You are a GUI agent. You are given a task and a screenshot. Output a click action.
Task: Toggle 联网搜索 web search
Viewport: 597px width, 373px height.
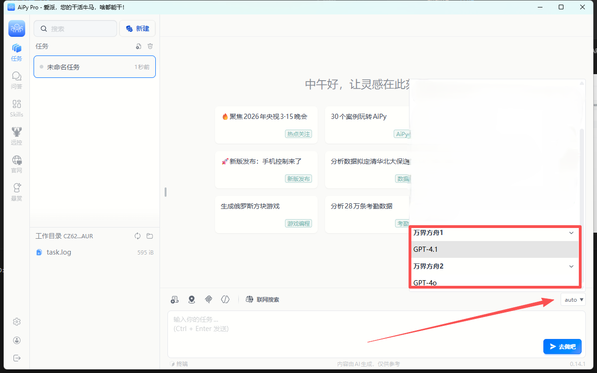pyautogui.click(x=263, y=299)
